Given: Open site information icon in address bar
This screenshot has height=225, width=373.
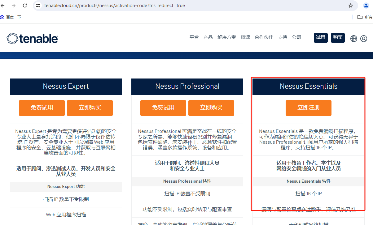Looking at the screenshot, I should (x=38, y=6).
